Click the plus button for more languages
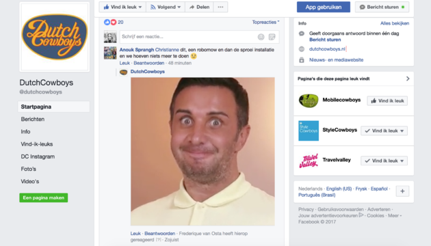 [402, 191]
